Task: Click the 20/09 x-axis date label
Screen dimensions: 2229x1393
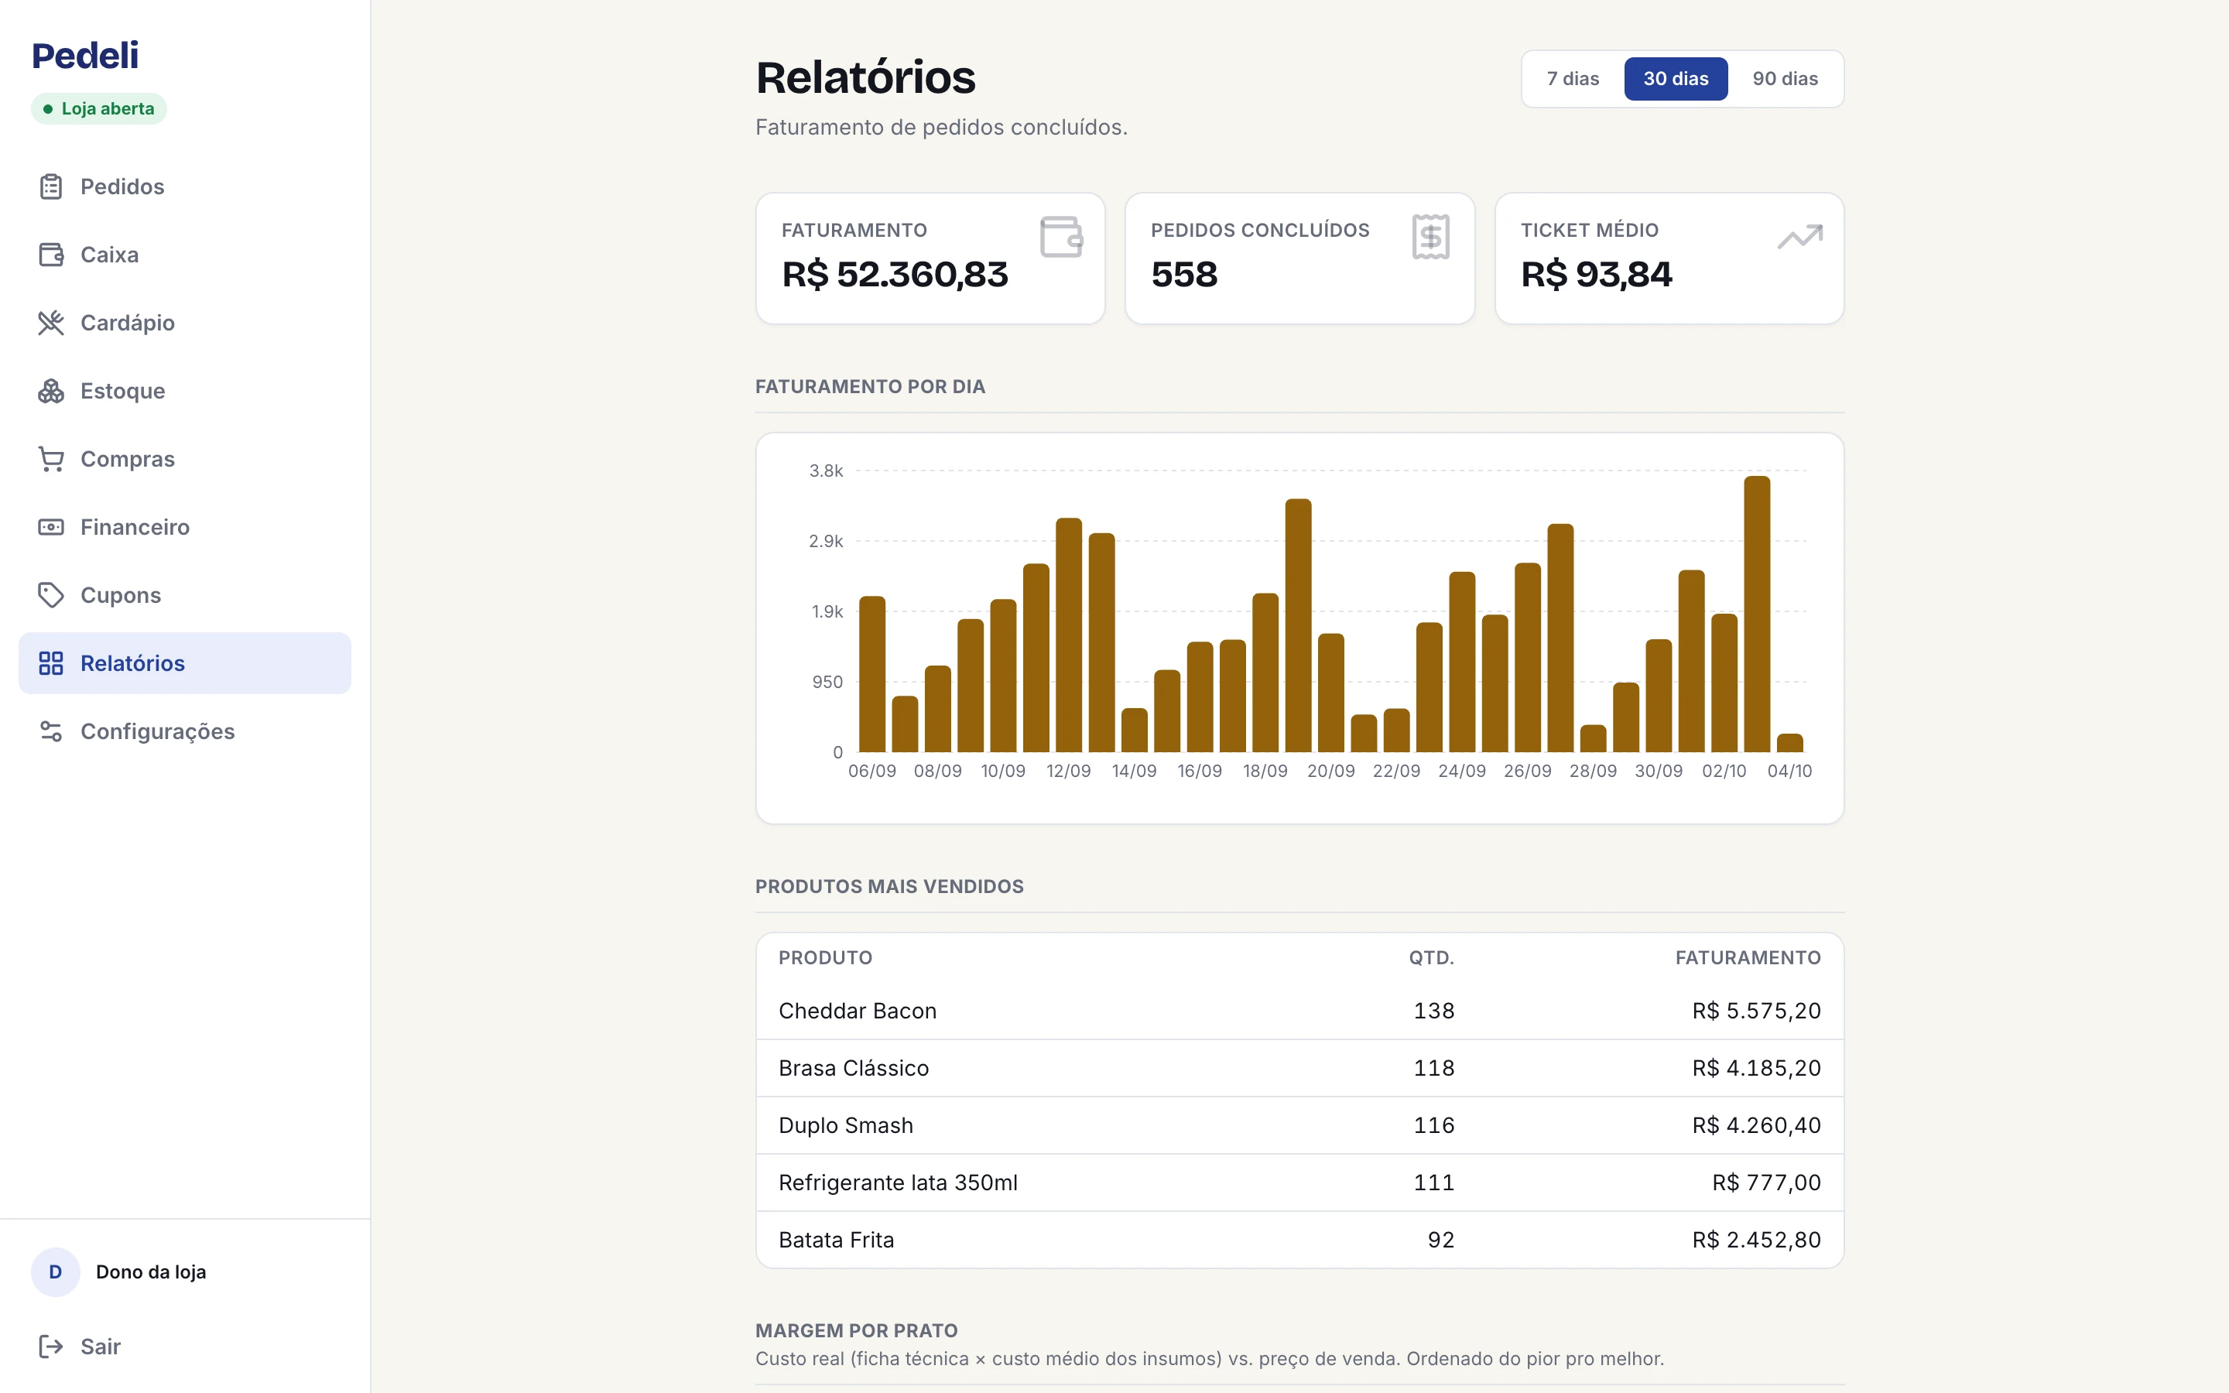Action: click(x=1331, y=771)
